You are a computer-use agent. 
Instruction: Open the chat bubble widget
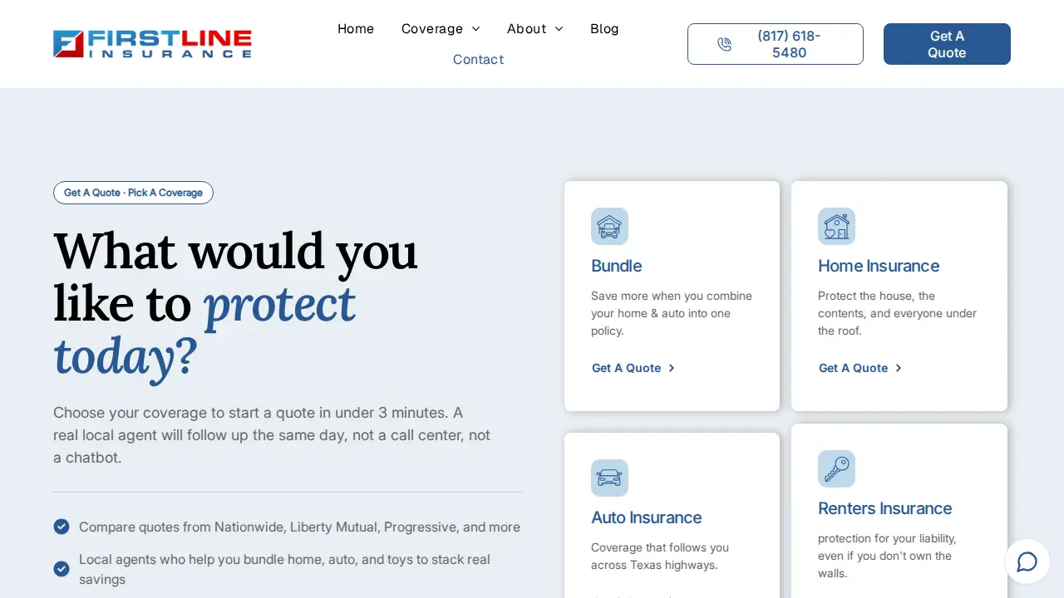(x=1027, y=561)
